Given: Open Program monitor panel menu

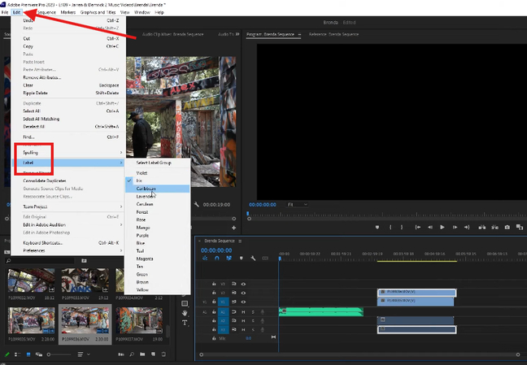Looking at the screenshot, I should tap(299, 34).
